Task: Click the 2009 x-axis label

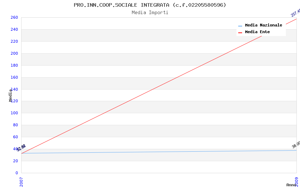Action: pyautogui.click(x=296, y=182)
